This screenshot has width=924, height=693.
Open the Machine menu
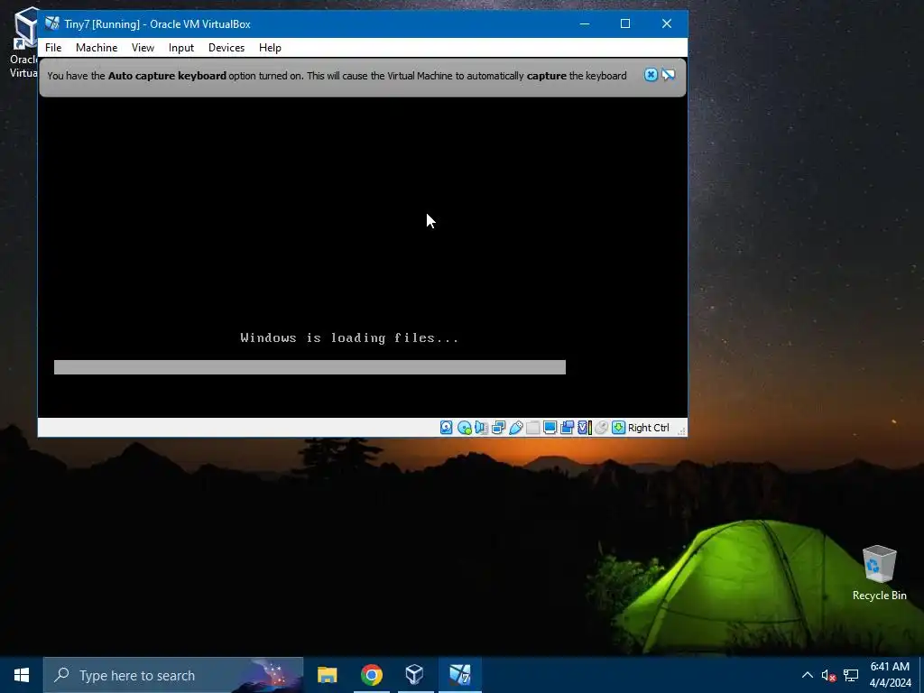[97, 48]
